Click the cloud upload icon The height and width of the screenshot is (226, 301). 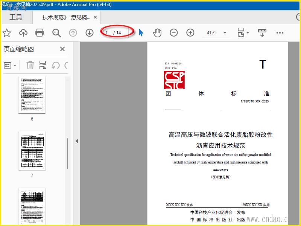23,33
